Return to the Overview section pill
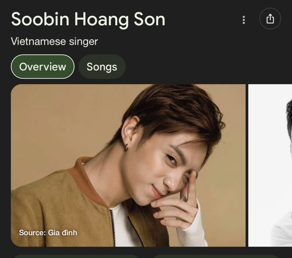This screenshot has width=292, height=258. click(x=42, y=67)
